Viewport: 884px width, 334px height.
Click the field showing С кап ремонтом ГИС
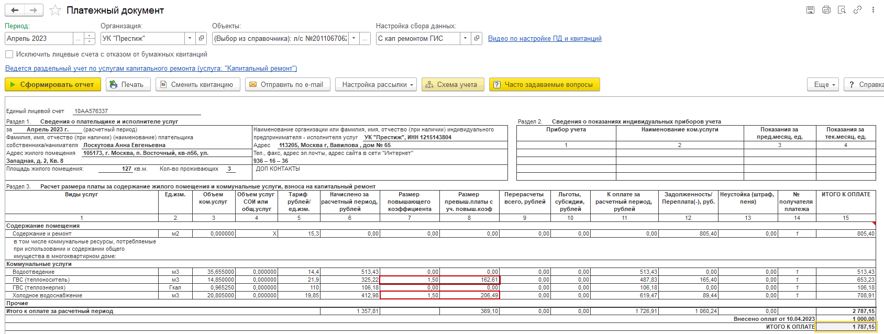tap(418, 38)
